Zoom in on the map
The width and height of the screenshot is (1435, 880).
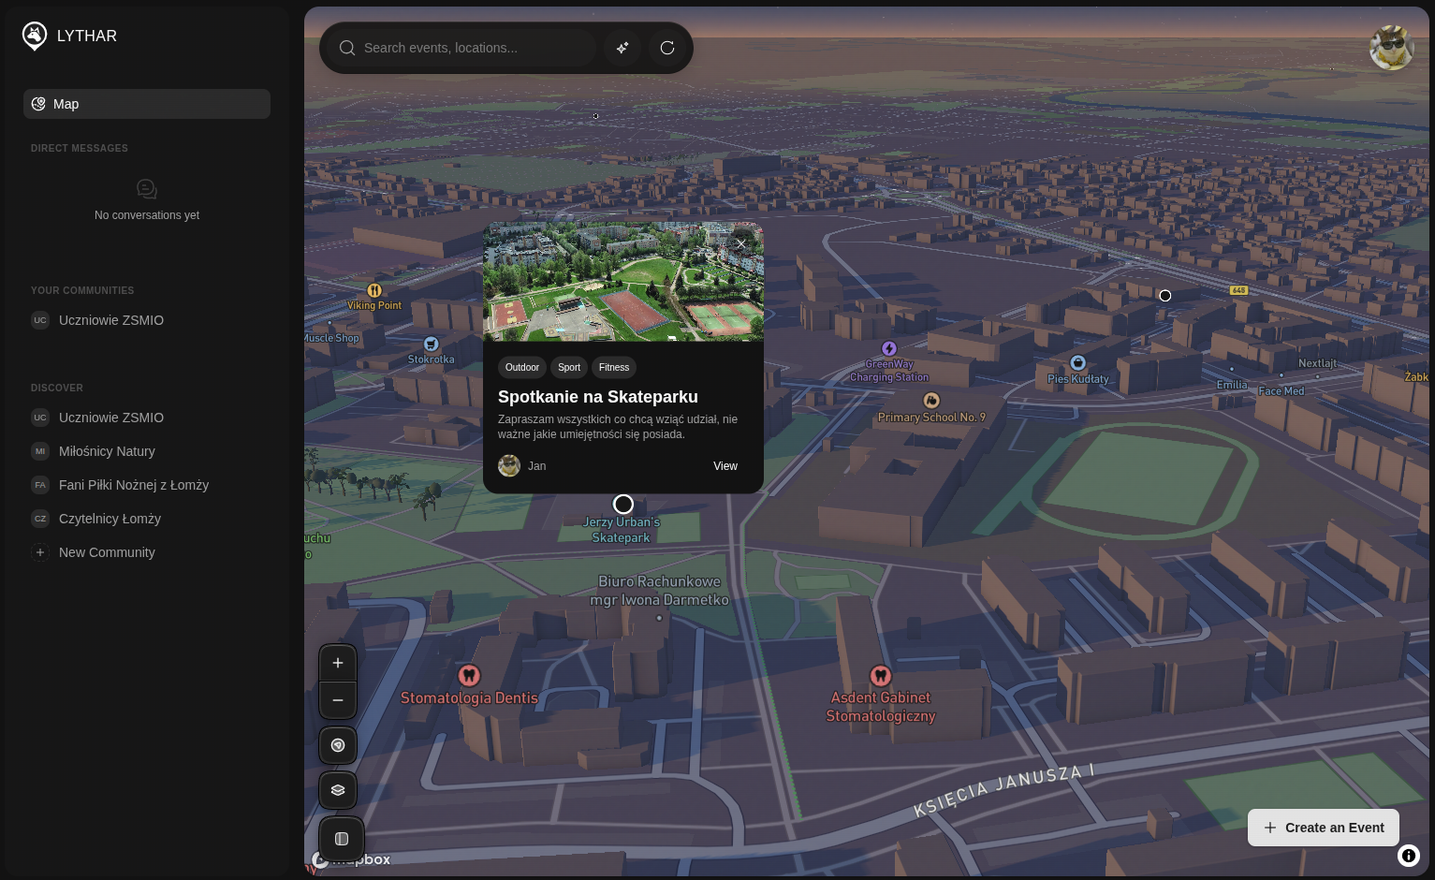pos(338,663)
